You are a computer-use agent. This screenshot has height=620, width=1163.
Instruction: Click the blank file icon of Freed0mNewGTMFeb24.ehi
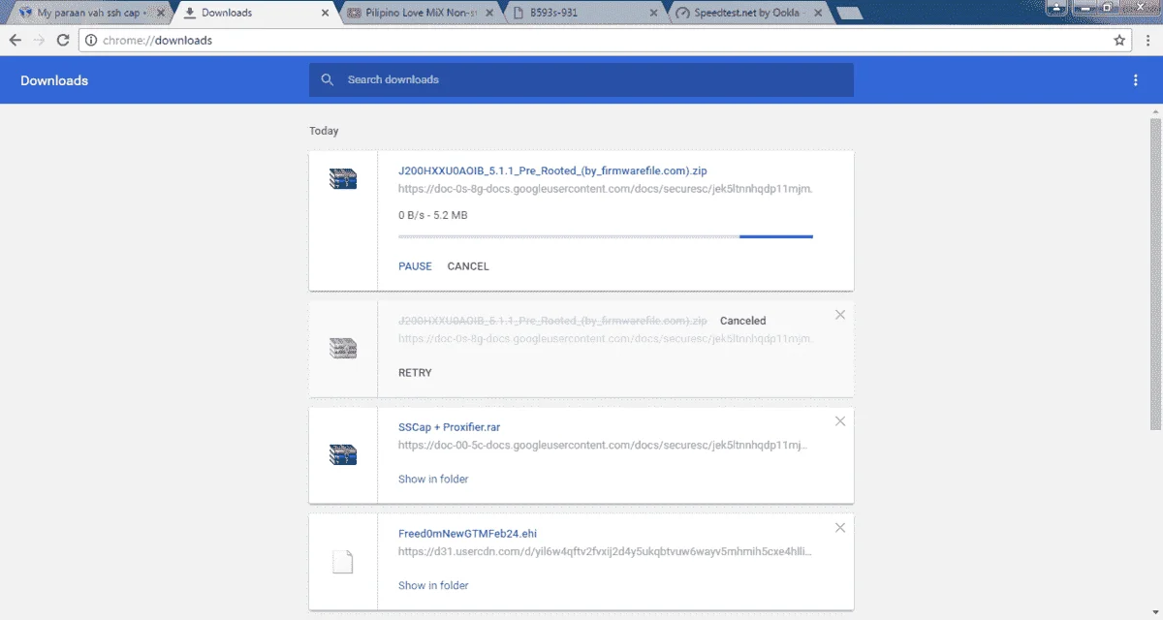pyautogui.click(x=343, y=562)
